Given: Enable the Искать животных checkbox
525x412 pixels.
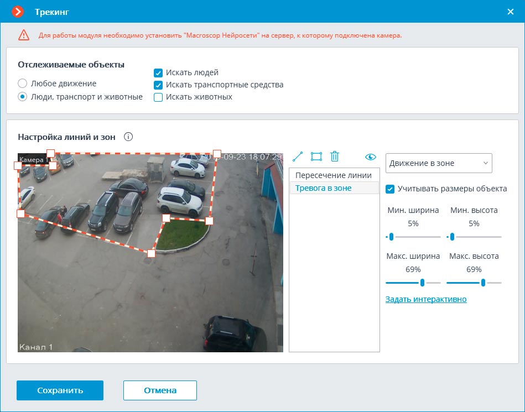Looking at the screenshot, I should [x=158, y=97].
